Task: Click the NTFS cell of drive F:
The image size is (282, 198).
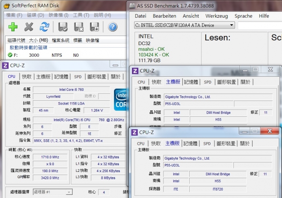Action: click(x=57, y=55)
